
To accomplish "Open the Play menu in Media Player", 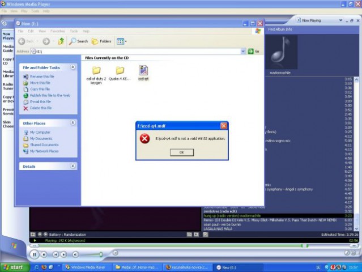I will (24, 11).
